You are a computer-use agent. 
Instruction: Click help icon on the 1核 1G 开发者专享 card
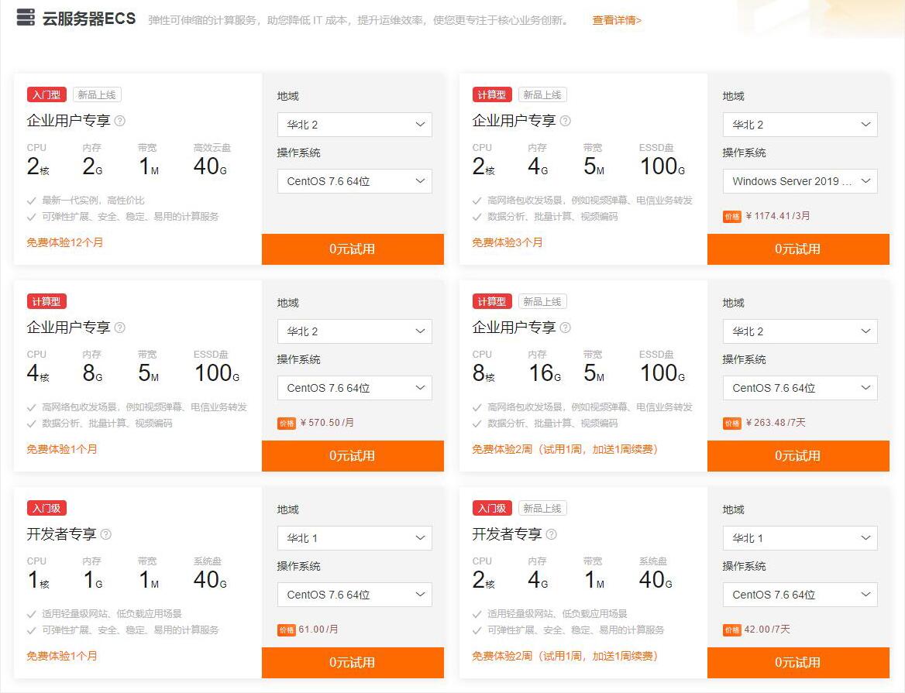pyautogui.click(x=105, y=534)
